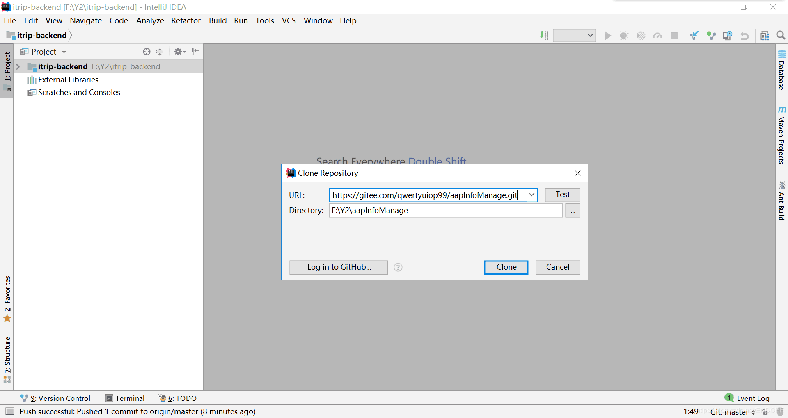
Task: Open the Database tool window
Action: point(782,70)
